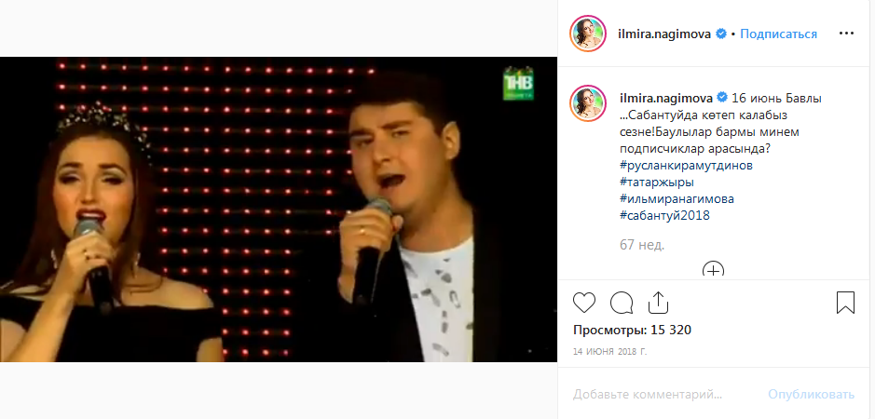Open the header profile avatar story
This screenshot has width=875, height=419.
point(588,34)
